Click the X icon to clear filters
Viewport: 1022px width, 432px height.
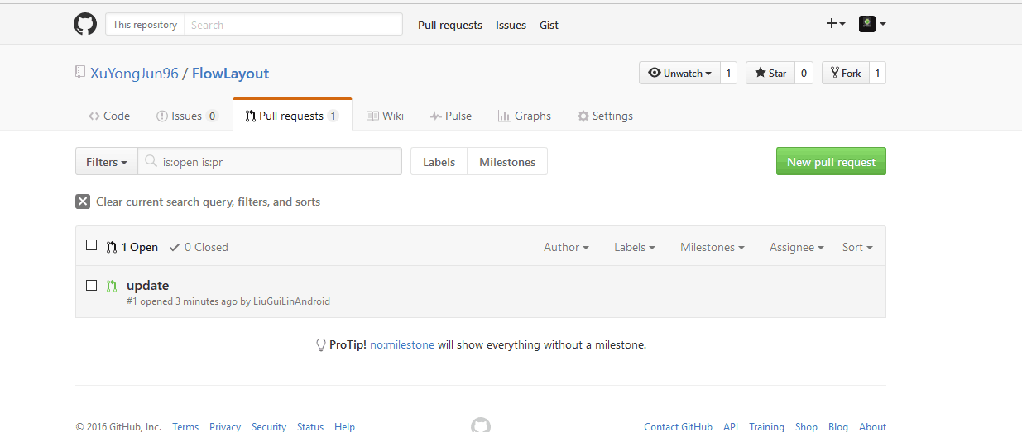[83, 202]
